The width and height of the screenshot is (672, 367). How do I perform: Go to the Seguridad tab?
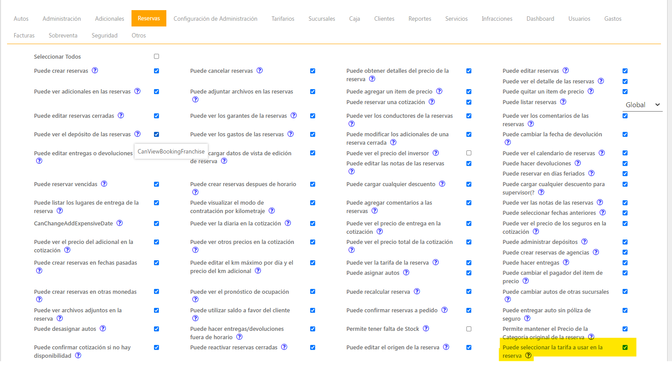pyautogui.click(x=105, y=35)
